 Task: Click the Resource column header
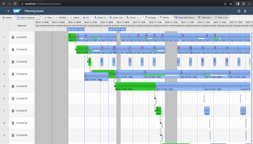tap(22, 26)
